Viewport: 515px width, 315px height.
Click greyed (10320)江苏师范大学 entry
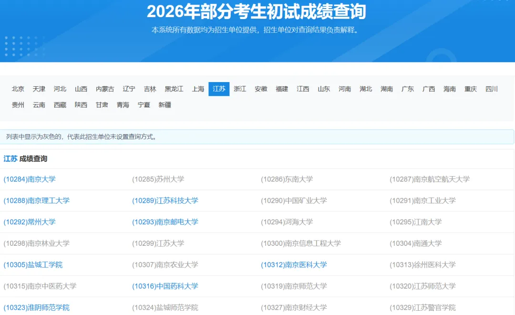click(422, 286)
